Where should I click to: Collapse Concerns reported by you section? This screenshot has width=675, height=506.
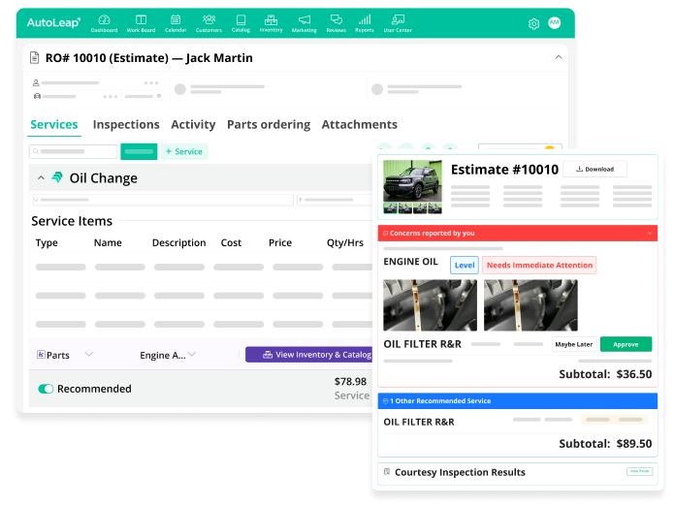[650, 233]
